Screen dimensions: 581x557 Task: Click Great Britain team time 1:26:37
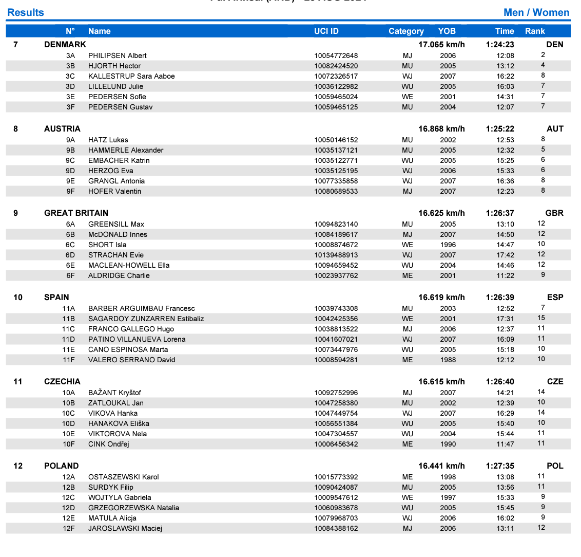[500, 213]
